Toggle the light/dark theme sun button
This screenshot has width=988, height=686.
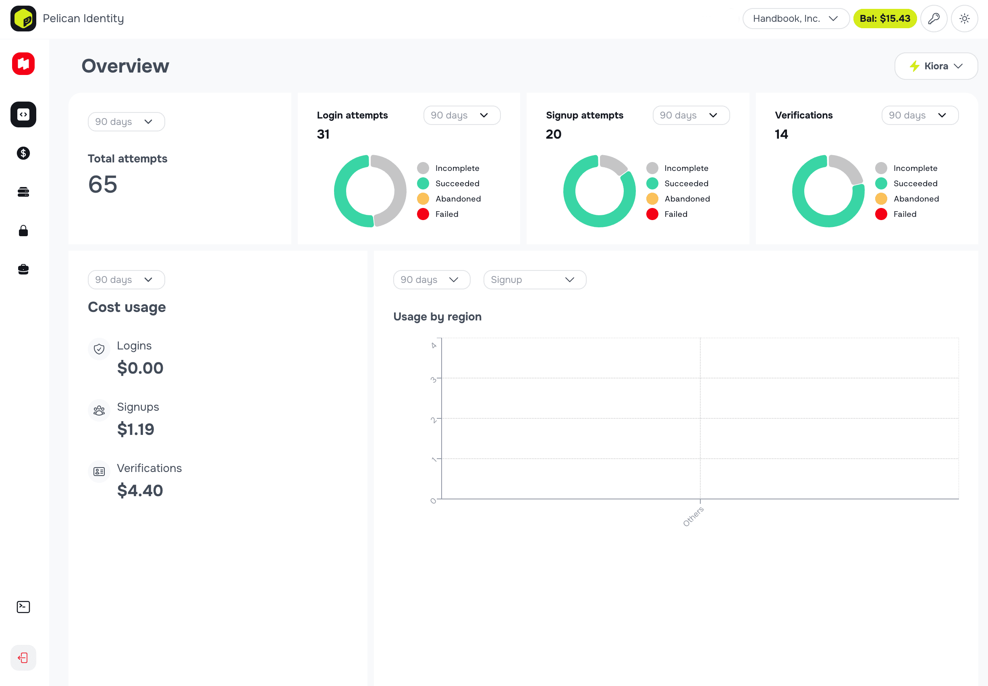pos(964,19)
